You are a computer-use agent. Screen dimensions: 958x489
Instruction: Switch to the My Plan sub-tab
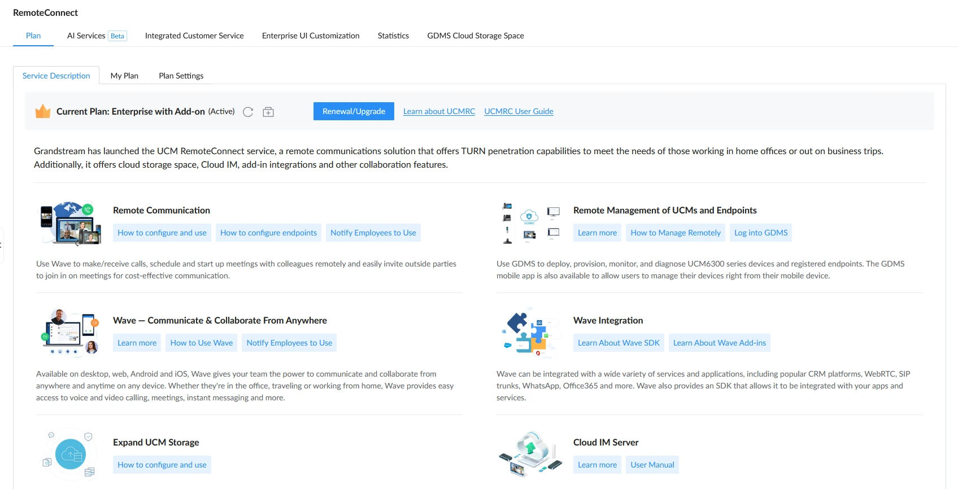(x=124, y=76)
